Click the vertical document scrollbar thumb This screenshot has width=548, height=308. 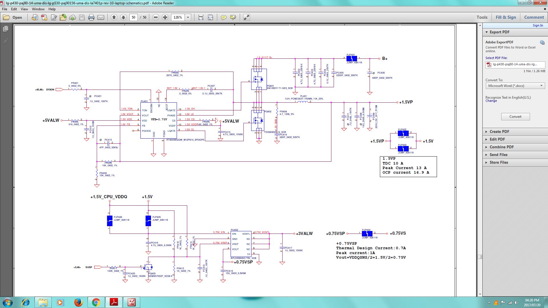pos(480,257)
